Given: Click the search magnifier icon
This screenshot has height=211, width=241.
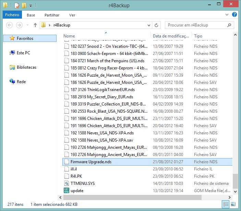Looking at the screenshot, I should tap(229, 25).
